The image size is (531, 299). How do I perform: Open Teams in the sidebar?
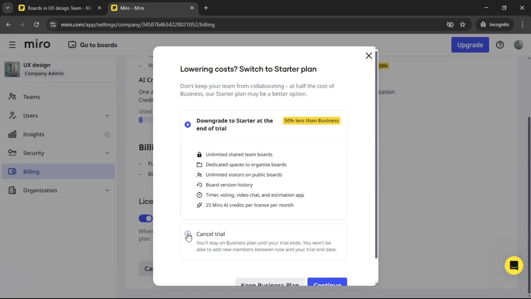[58, 97]
